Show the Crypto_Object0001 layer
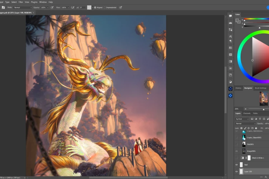This screenshot has height=179, width=269. [236, 138]
